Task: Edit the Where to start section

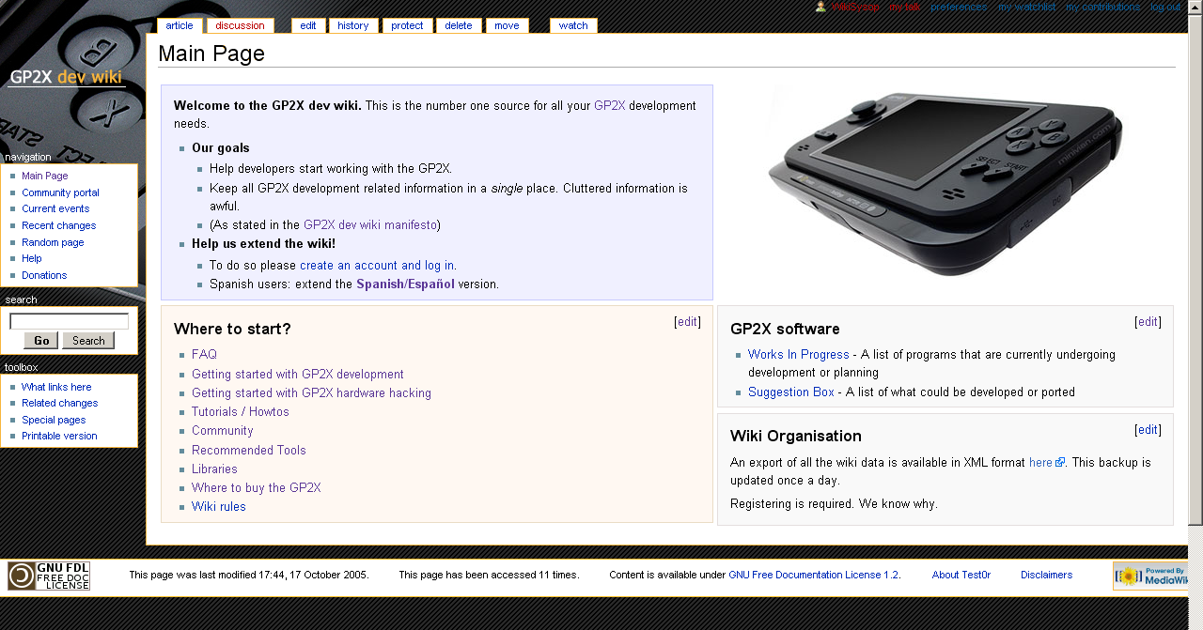Action: pyautogui.click(x=688, y=322)
